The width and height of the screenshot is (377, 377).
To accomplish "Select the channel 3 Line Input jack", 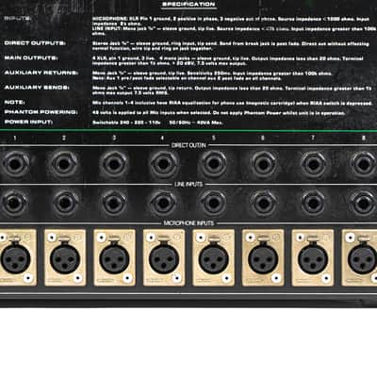I will coord(114,203).
